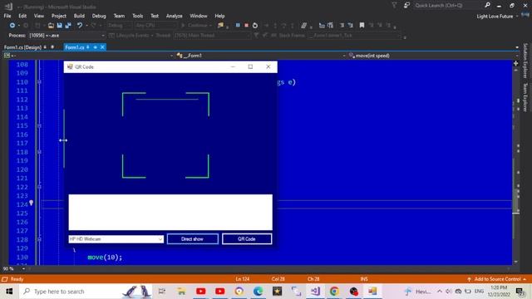Click line number 130 in the gutter
The width and height of the screenshot is (532, 299).
tap(22, 257)
